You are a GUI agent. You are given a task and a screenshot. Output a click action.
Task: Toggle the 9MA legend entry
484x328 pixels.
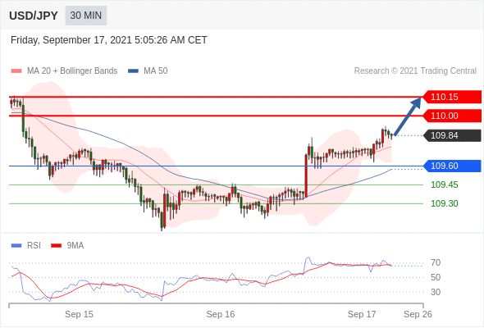point(67,246)
